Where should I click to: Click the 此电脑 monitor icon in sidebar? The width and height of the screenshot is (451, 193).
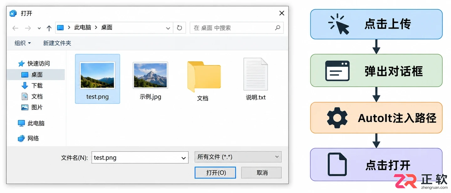click(x=21, y=123)
